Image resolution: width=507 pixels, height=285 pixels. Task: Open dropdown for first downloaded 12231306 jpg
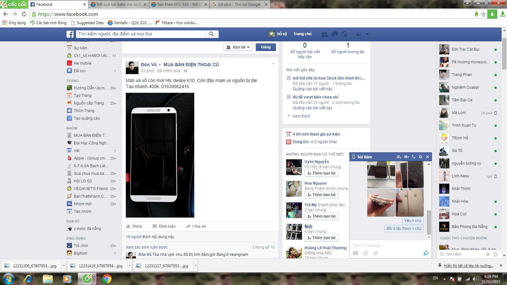[x=64, y=266]
